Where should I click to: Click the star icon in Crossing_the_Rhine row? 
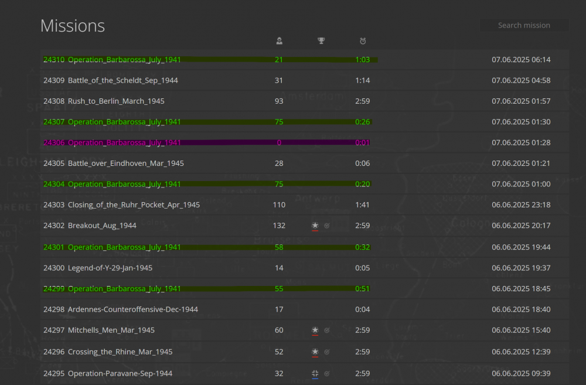pos(315,352)
